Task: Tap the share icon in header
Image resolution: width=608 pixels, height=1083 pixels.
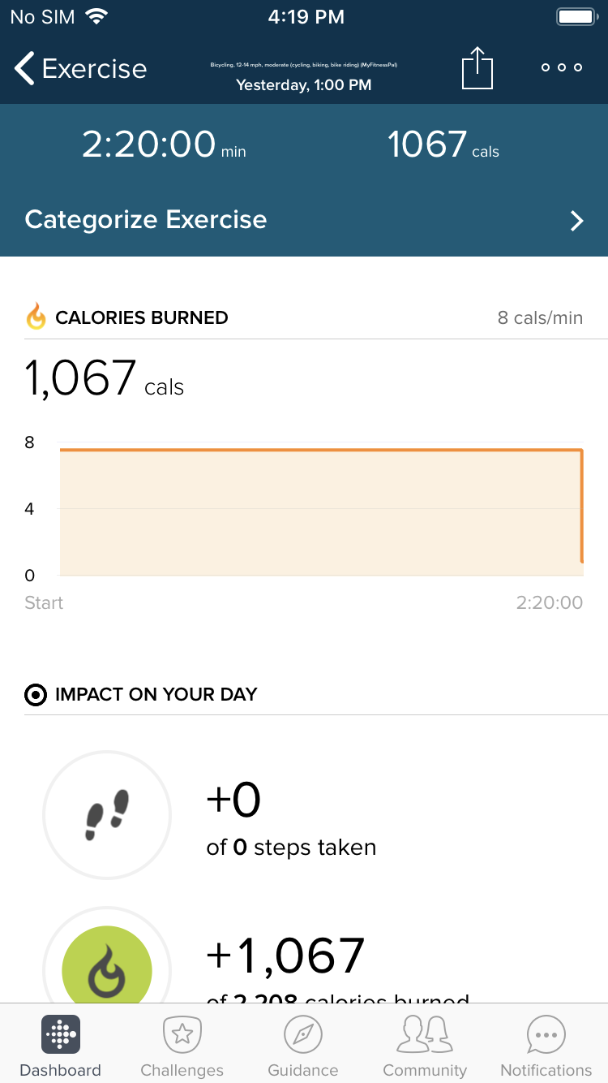Action: [477, 67]
